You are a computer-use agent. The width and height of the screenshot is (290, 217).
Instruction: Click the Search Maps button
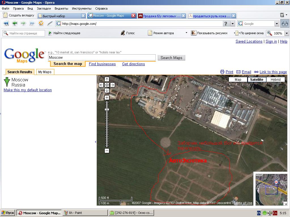click(171, 58)
